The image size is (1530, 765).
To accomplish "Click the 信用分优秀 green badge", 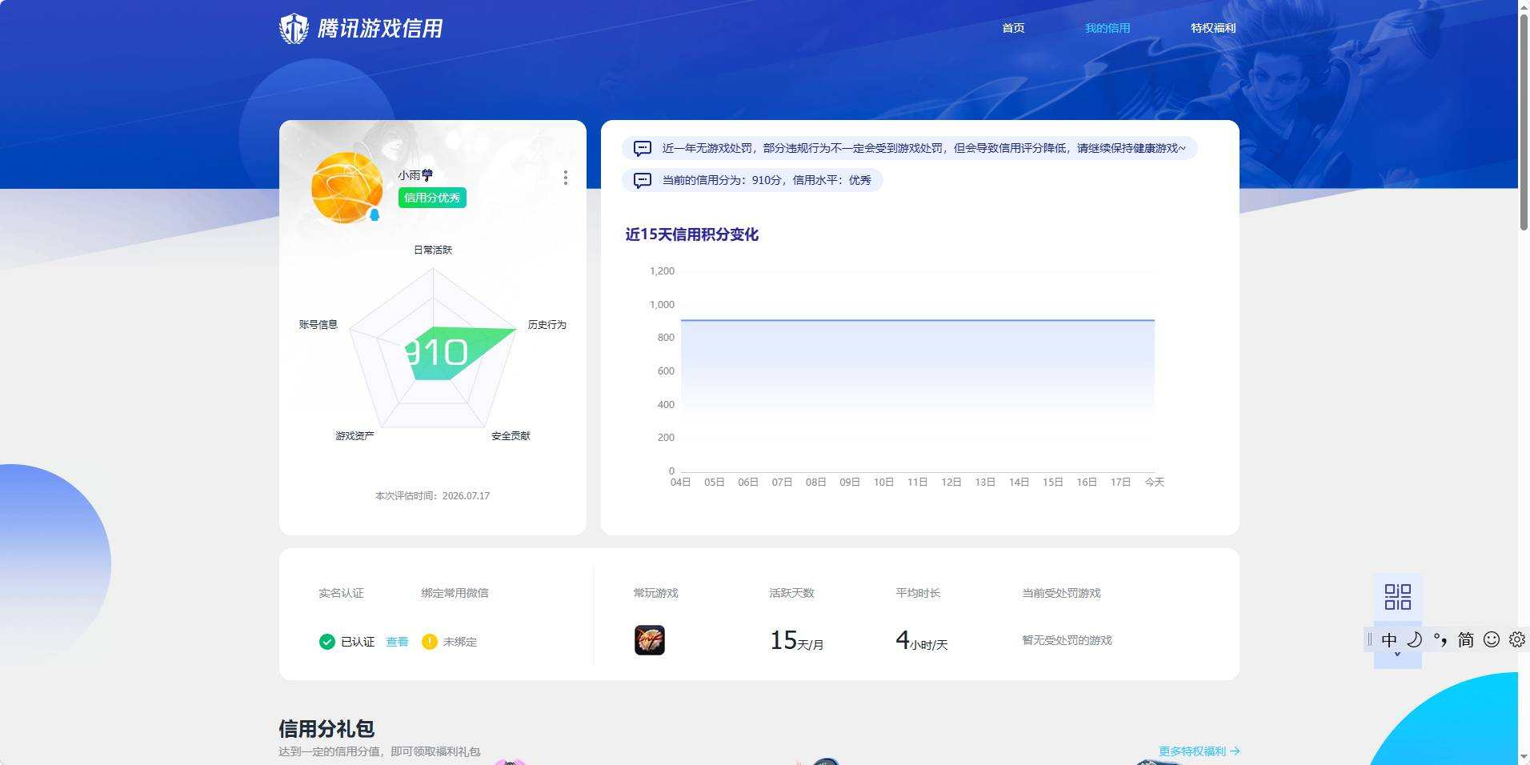I will click(432, 198).
